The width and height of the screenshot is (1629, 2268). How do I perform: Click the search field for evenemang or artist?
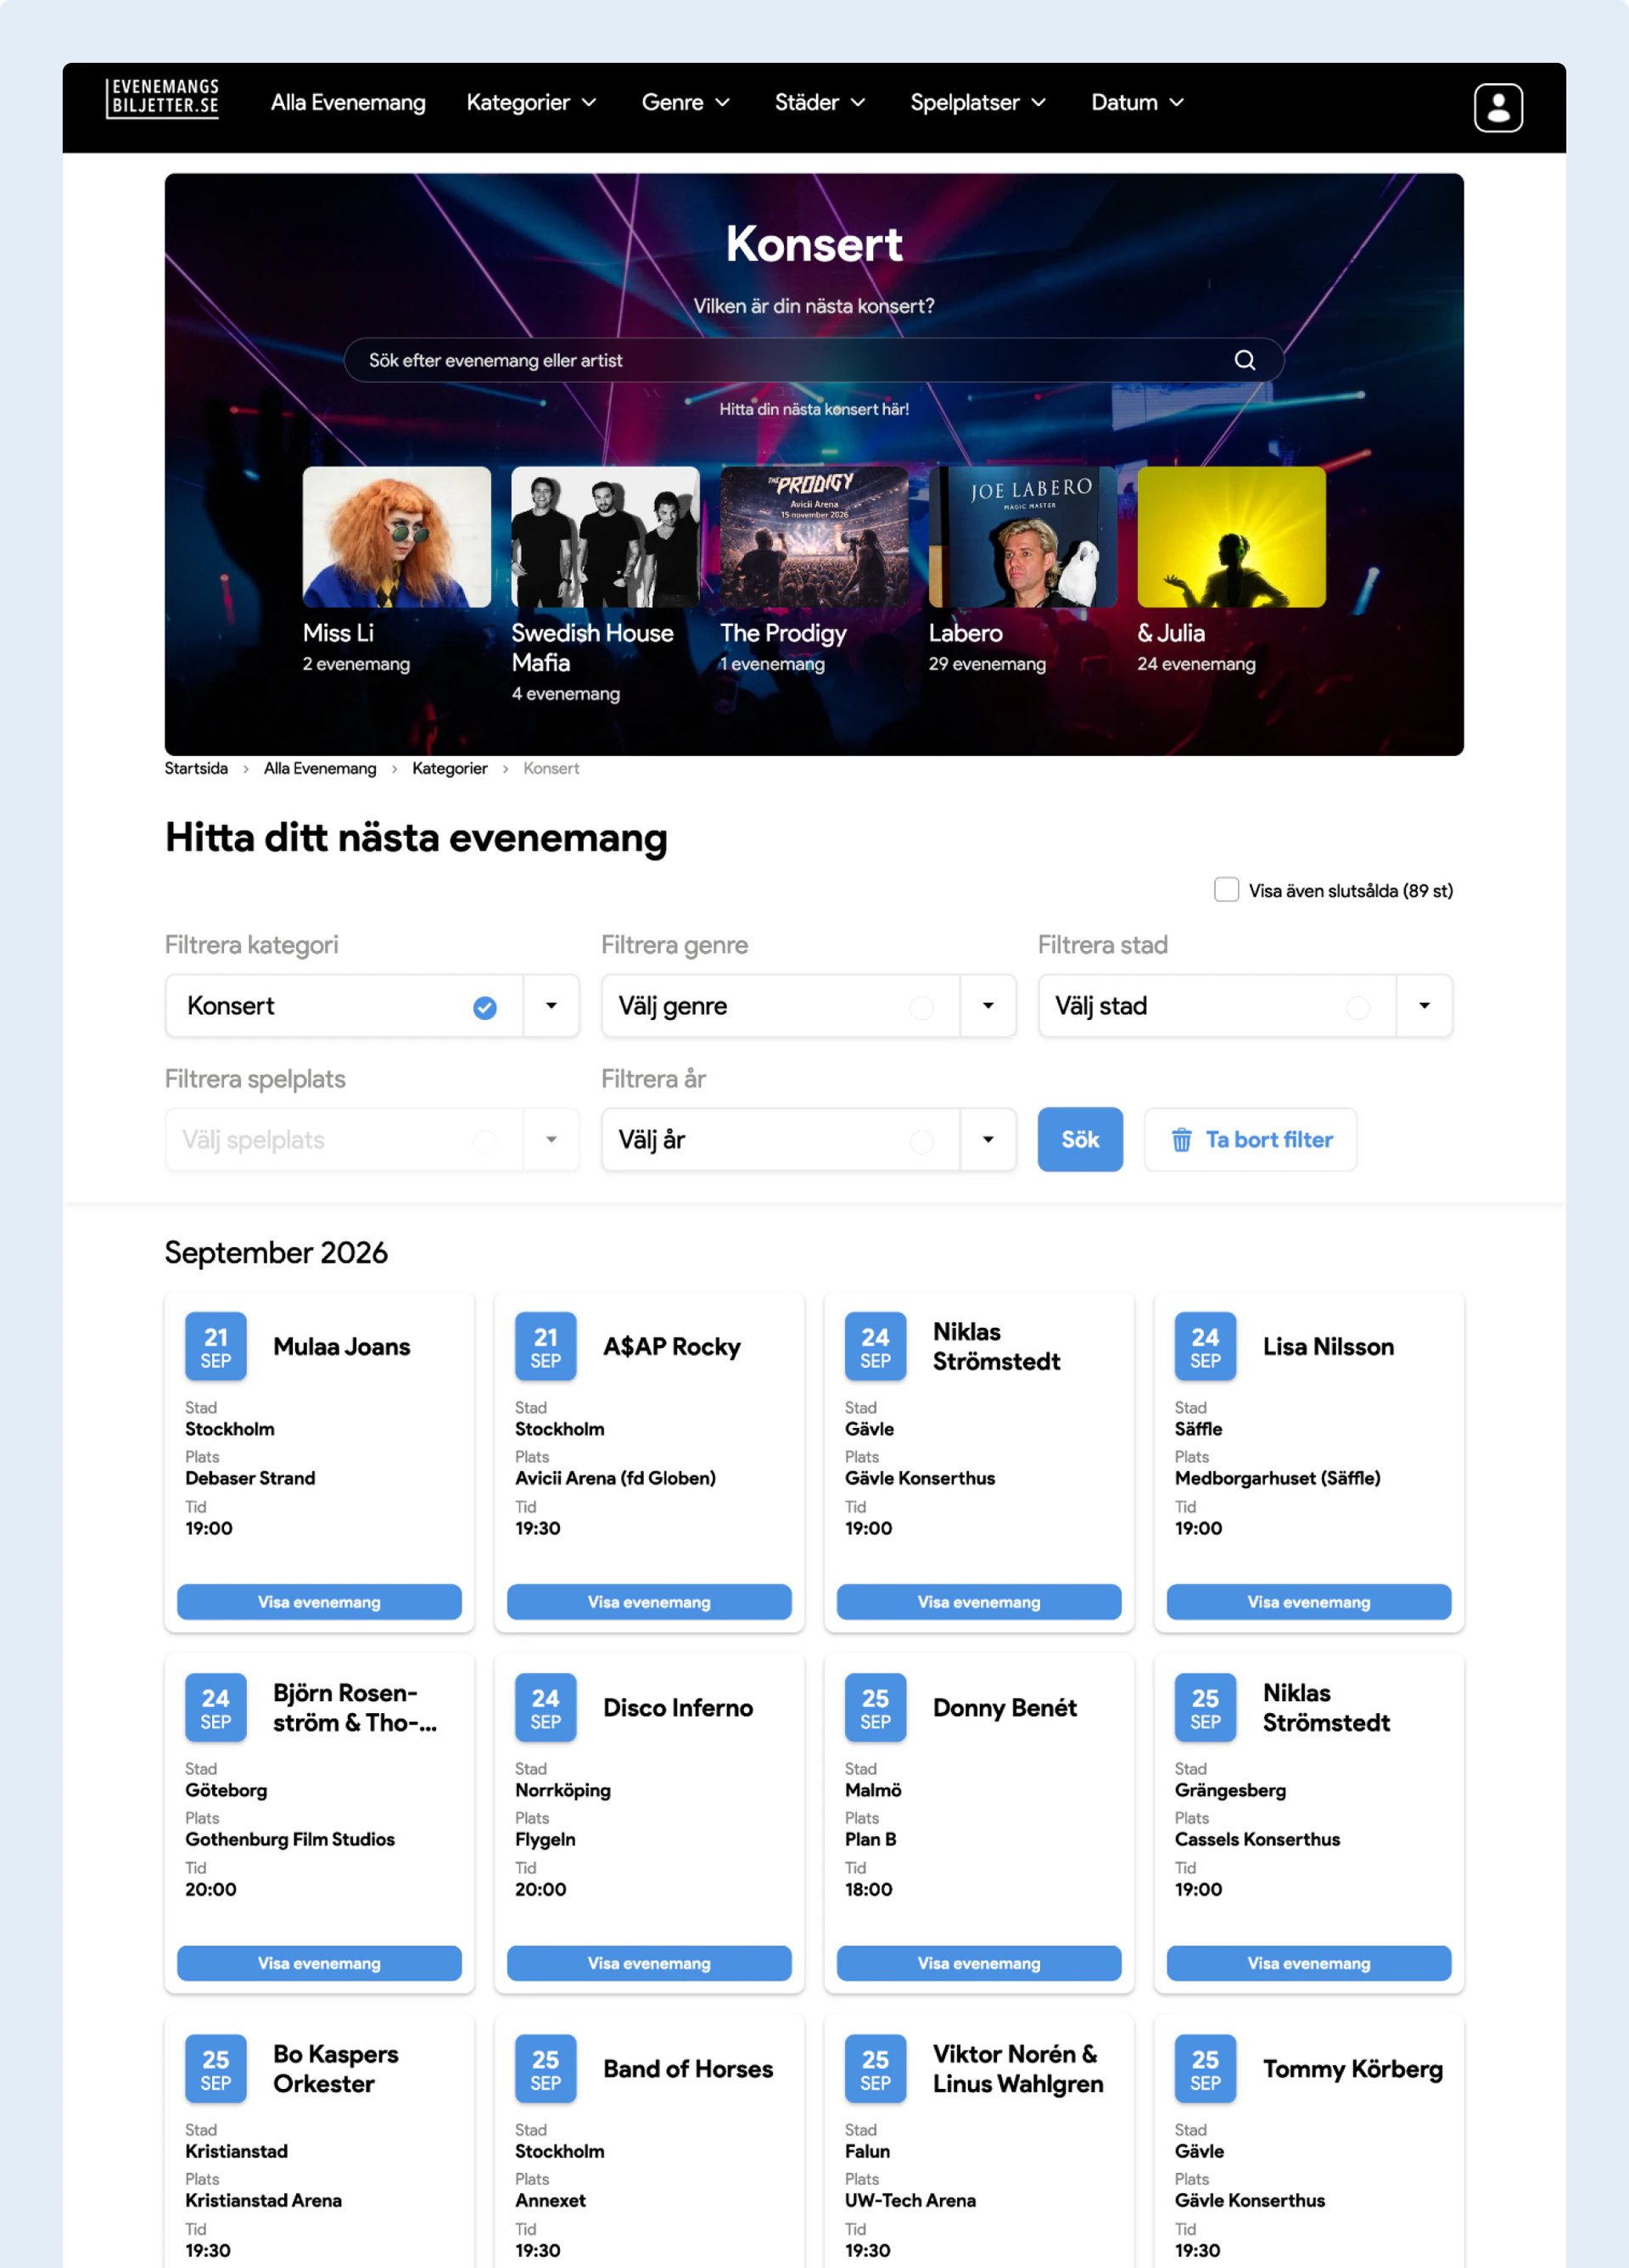click(x=813, y=360)
